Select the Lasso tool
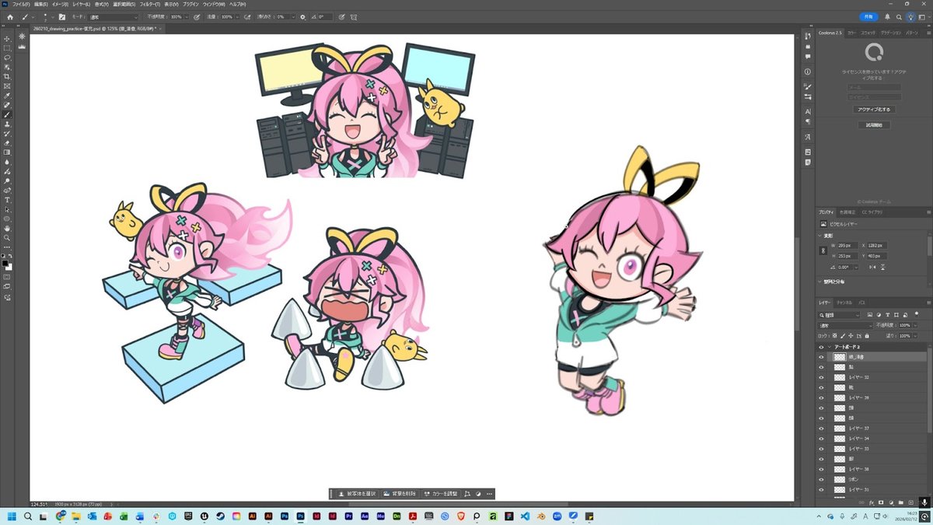The image size is (933, 525). coord(7,58)
